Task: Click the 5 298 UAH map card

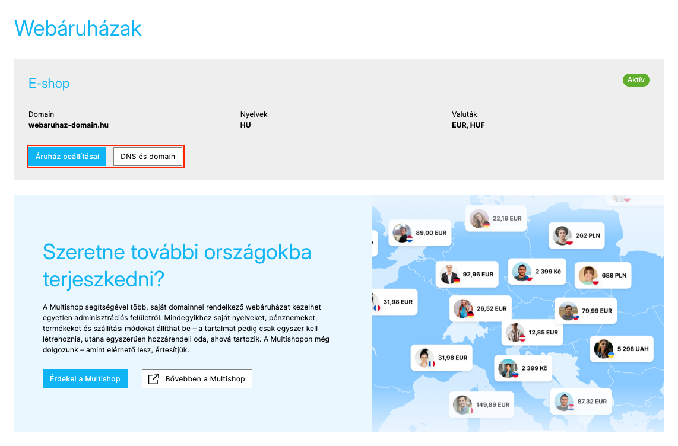Action: pos(622,348)
